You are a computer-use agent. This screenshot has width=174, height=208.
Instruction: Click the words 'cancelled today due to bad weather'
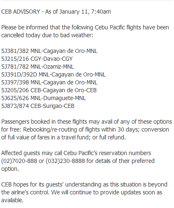pos(47,35)
